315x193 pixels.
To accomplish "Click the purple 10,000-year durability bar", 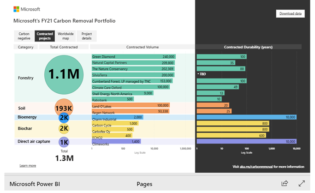I will (x=246, y=142).
